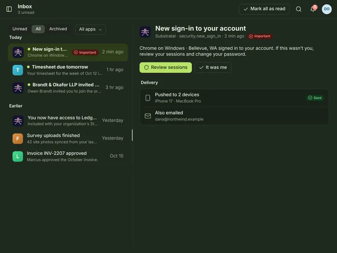Expand the All apps filter dropdown
Screen dimensions: 337x253
coord(90,30)
